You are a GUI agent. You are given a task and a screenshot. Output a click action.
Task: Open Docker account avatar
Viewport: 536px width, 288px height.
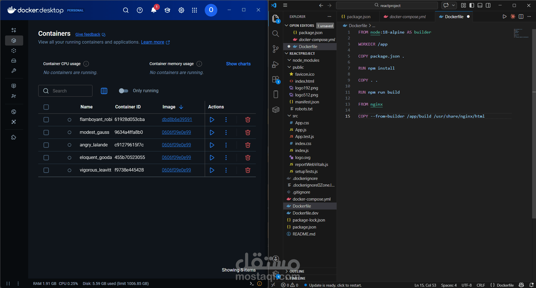tap(211, 10)
